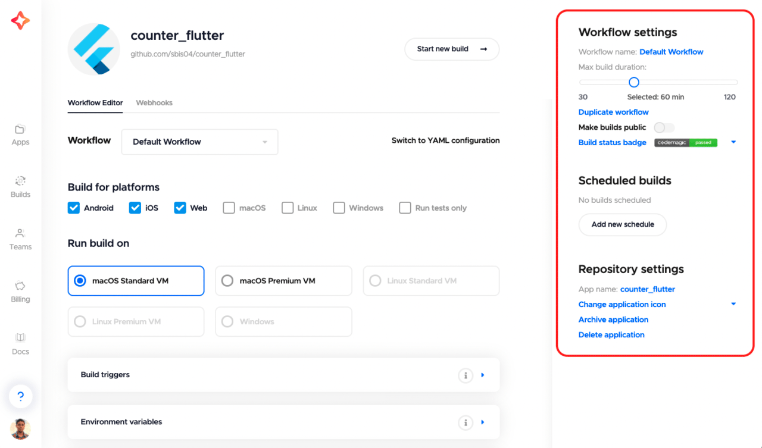Click the Add new schedule button
The height and width of the screenshot is (448, 762).
click(623, 225)
